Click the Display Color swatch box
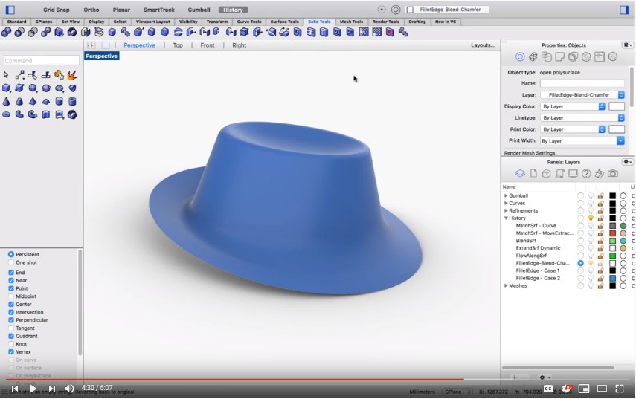 pyautogui.click(x=617, y=106)
